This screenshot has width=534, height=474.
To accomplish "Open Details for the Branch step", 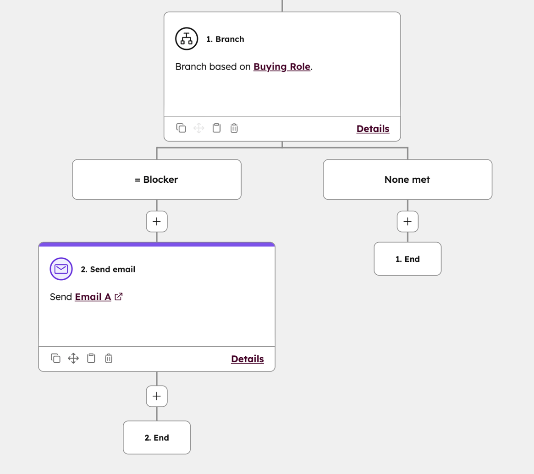I will coord(372,129).
